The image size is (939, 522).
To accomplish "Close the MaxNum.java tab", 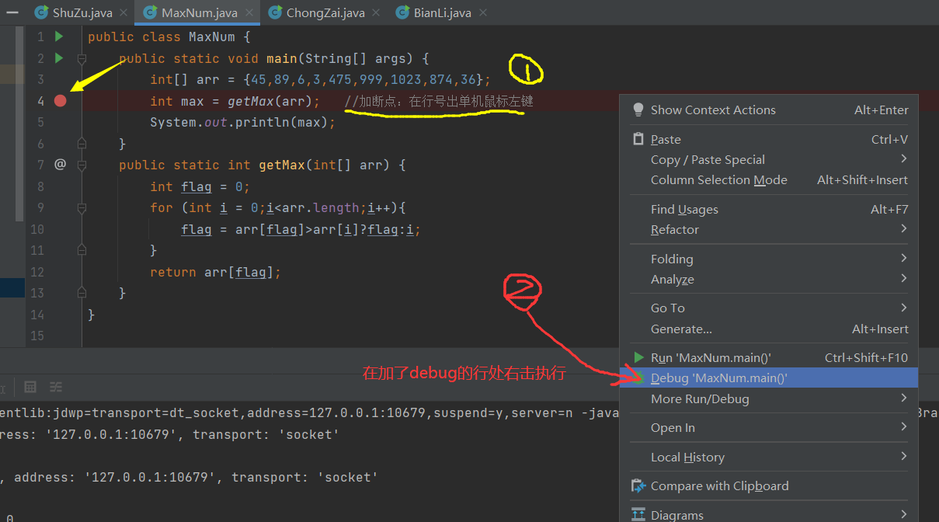I will tap(248, 13).
